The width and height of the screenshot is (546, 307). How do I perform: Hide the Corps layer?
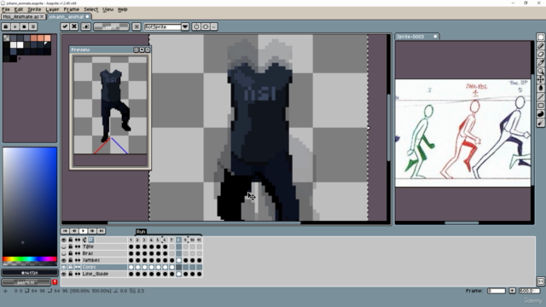(x=64, y=267)
